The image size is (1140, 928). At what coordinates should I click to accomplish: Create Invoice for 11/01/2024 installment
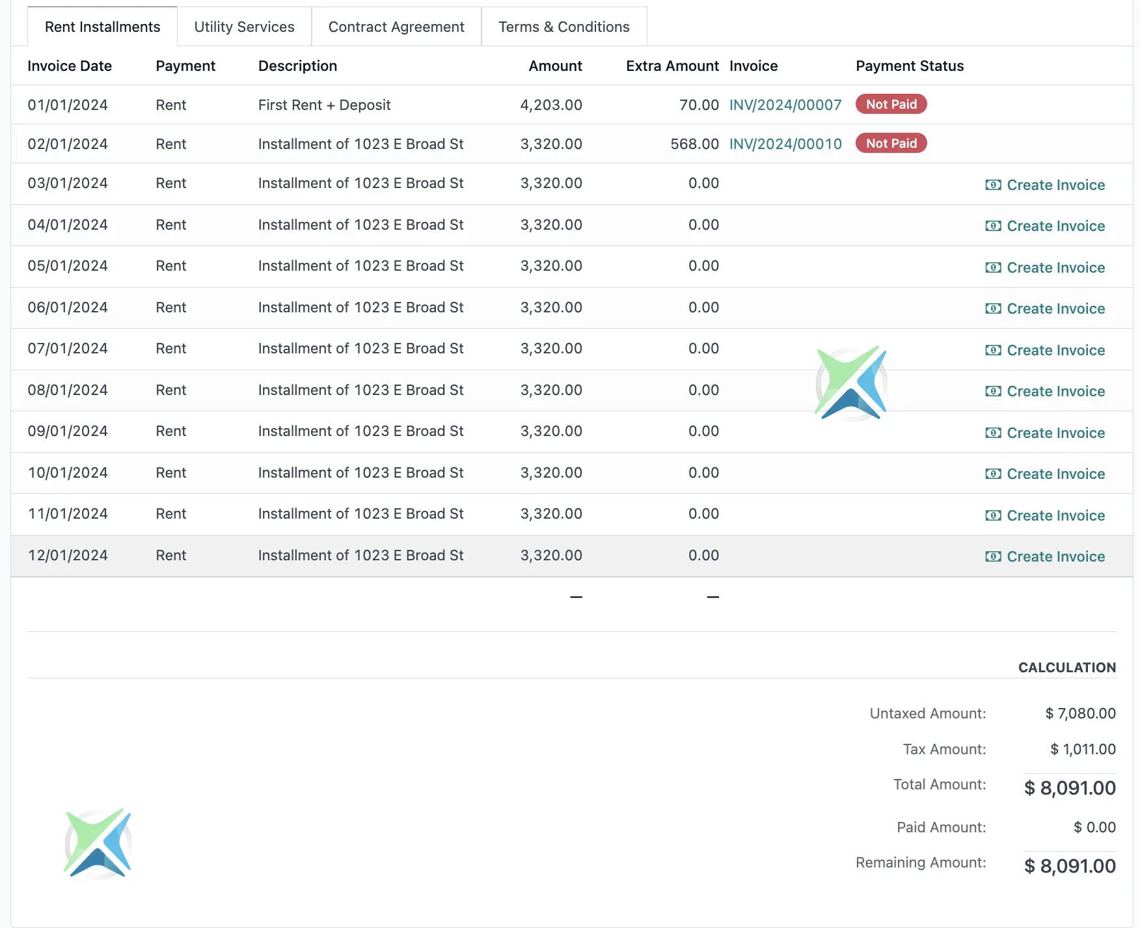click(x=1045, y=515)
